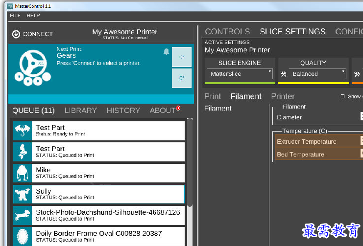
Task: Switch to the ABOUT tab
Action: 163,111
